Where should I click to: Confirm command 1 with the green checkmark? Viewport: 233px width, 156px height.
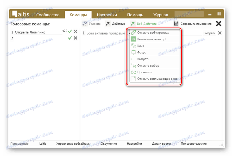[70, 31]
